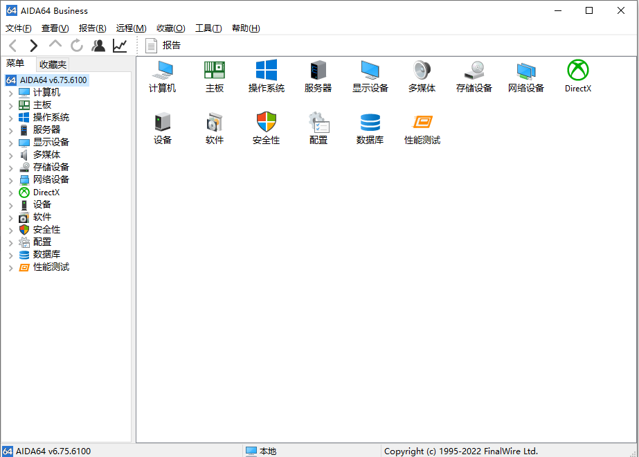Image resolution: width=639 pixels, height=457 pixels.
Task: Click the 报告 button in toolbar
Action: [163, 46]
